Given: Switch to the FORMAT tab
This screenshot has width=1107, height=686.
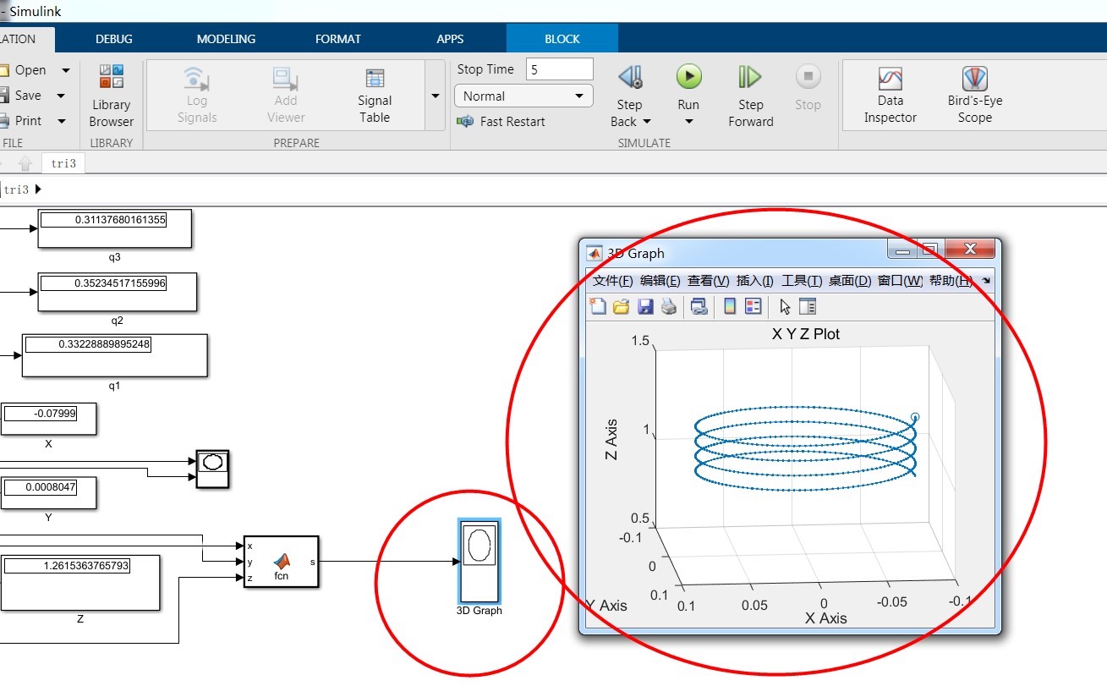Looking at the screenshot, I should click(337, 39).
